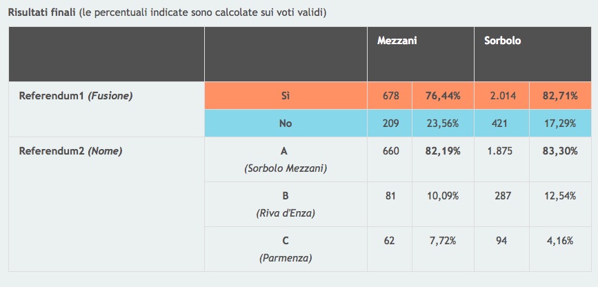Click option C Parmenza cell
Image resolution: width=598 pixels, height=296 pixels.
(x=286, y=249)
